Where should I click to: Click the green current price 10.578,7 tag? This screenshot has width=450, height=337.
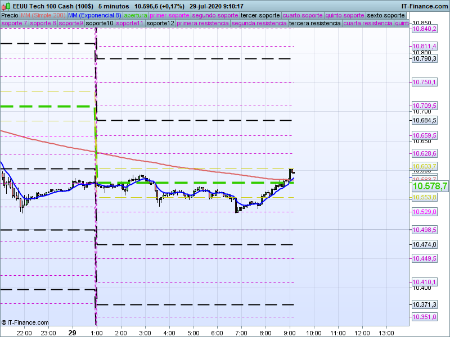429,186
